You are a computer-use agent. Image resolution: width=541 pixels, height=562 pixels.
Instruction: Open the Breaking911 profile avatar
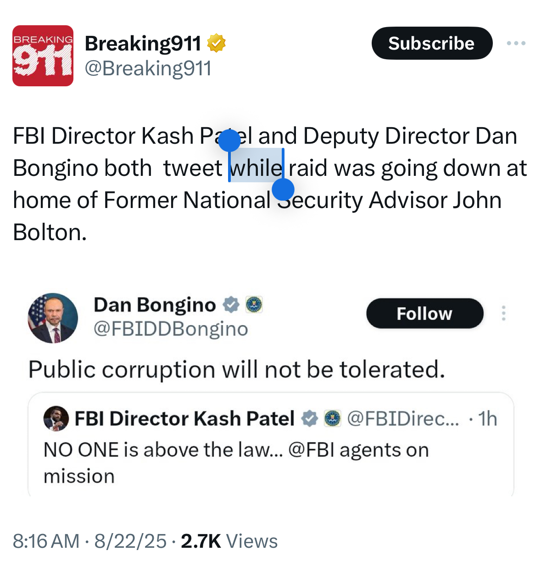[43, 56]
